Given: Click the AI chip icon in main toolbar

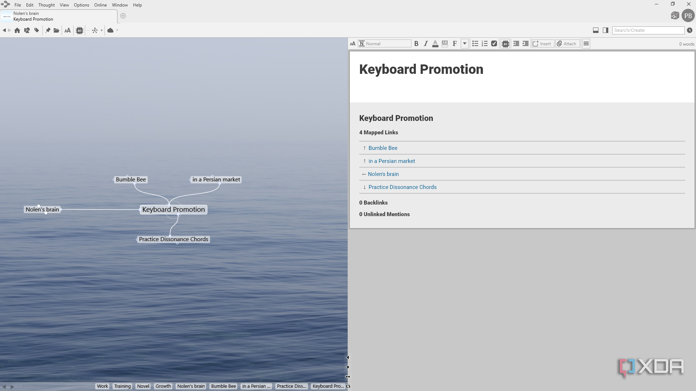Looking at the screenshot, I should tap(79, 30).
